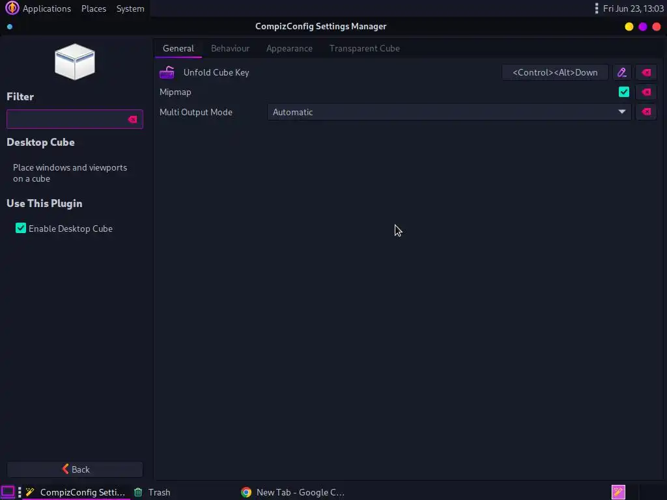667x500 pixels.
Task: Open the Places menu
Action: [x=94, y=8]
